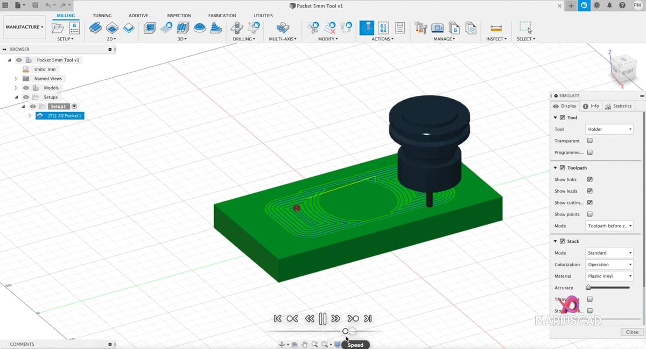The height and width of the screenshot is (349, 646).
Task: Click the Close button in Simulate panel
Action: click(632, 332)
